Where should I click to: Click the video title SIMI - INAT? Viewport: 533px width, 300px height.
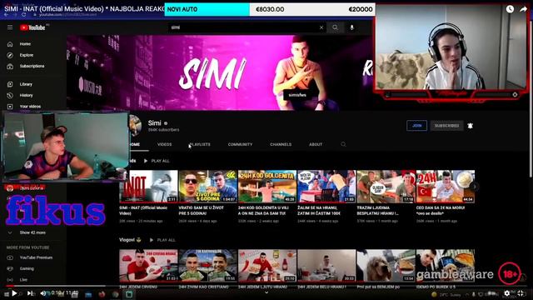click(84, 8)
